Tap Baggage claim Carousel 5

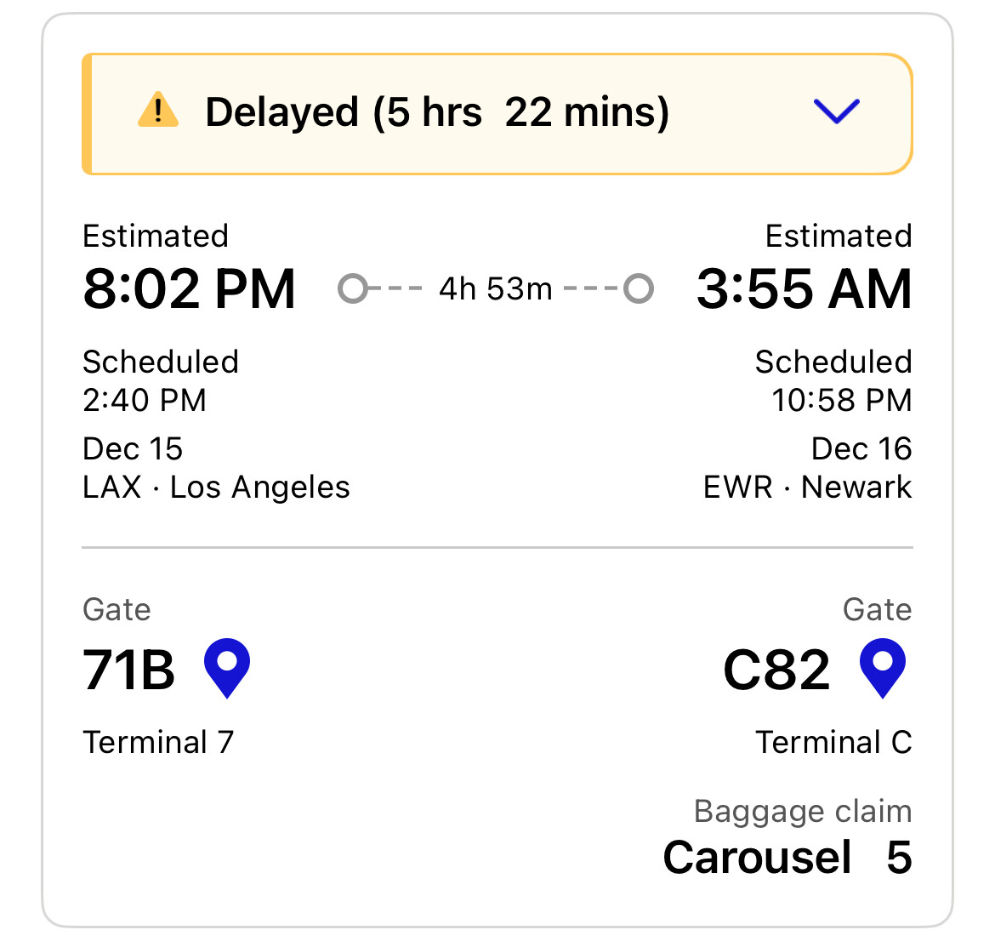(787, 857)
